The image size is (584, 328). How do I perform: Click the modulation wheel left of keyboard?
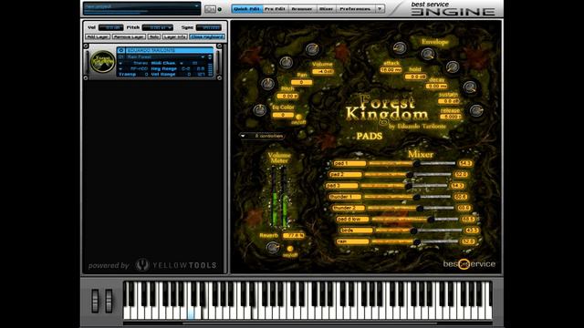109,301
